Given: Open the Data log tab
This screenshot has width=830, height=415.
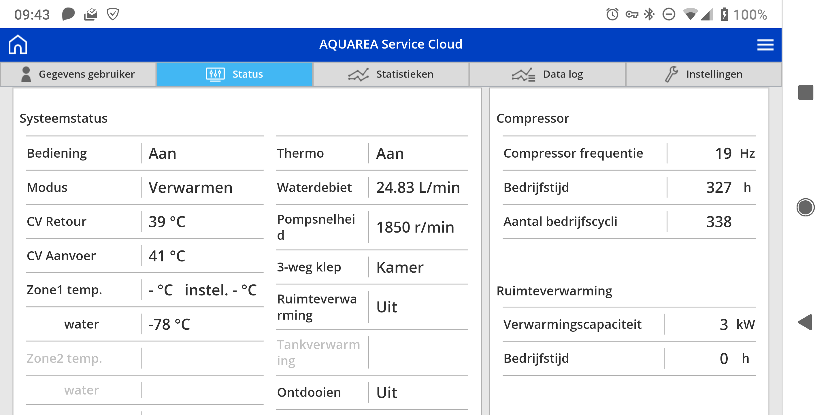Looking at the screenshot, I should (547, 74).
